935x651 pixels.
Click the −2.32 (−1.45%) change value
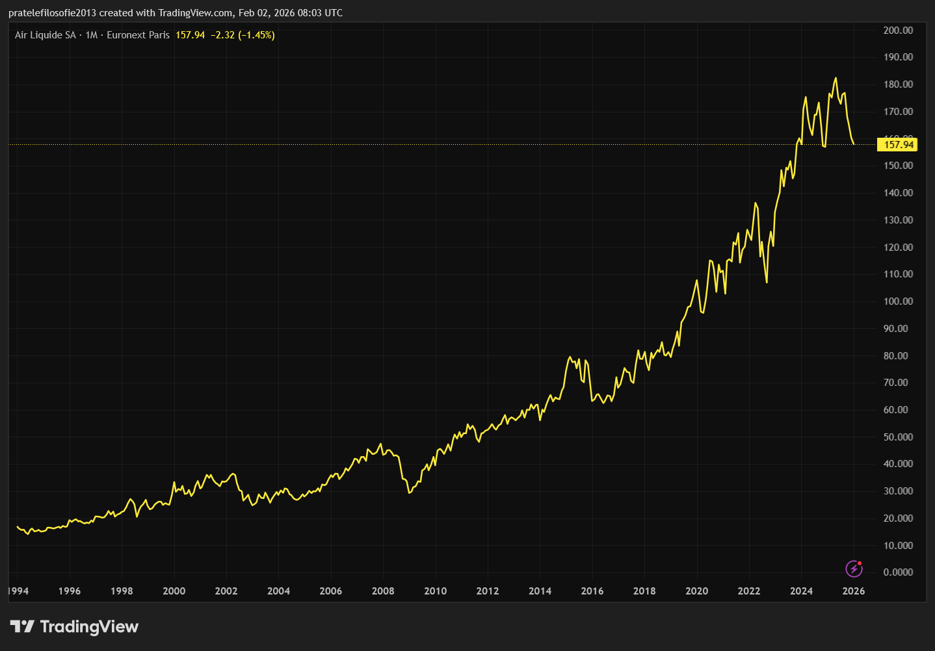[x=243, y=35]
